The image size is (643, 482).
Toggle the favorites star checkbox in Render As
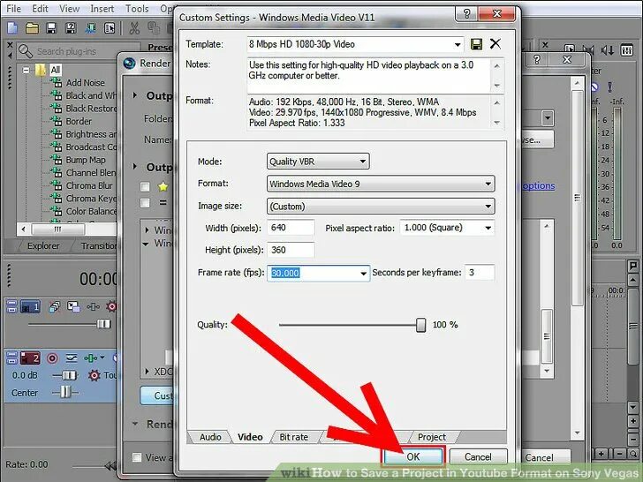tap(145, 187)
